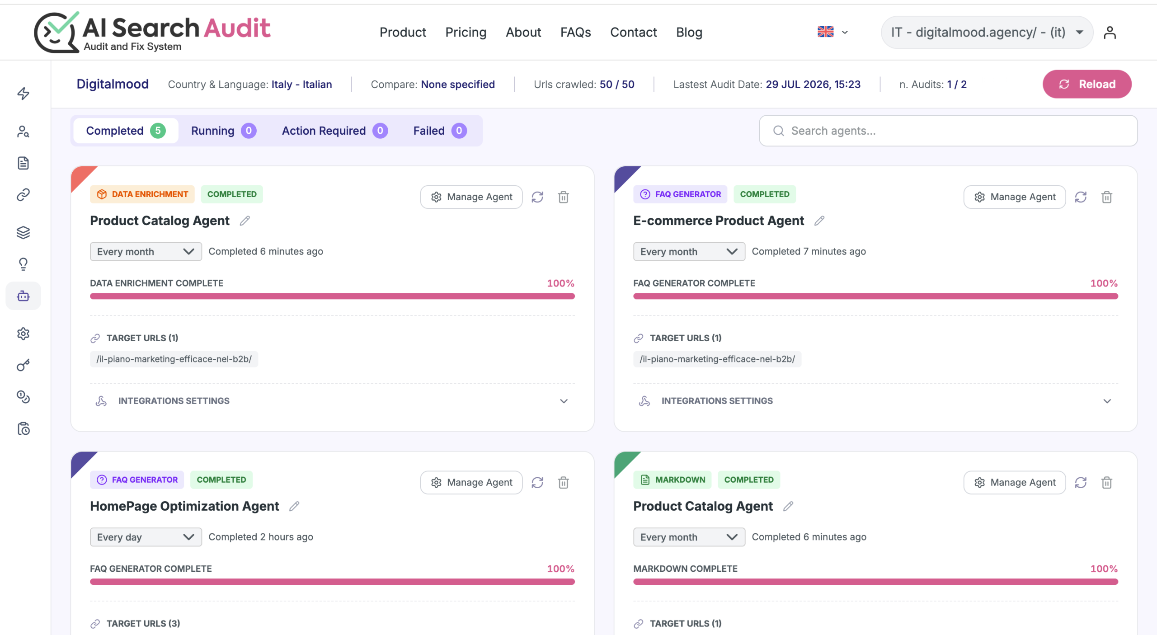This screenshot has width=1157, height=635.
Task: Click the lightbulb sidebar icon
Action: 24,264
